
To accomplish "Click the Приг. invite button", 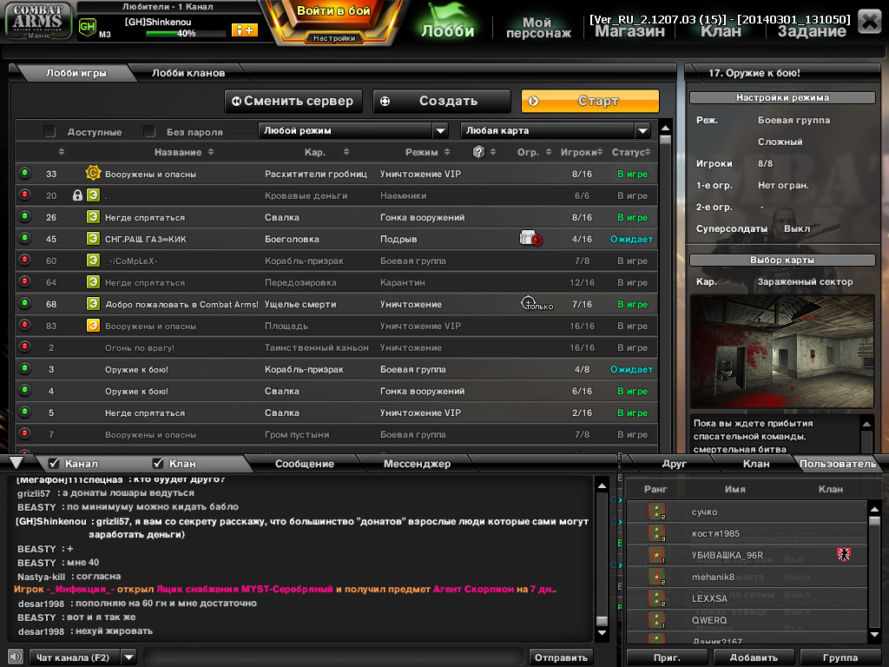I will [x=667, y=657].
